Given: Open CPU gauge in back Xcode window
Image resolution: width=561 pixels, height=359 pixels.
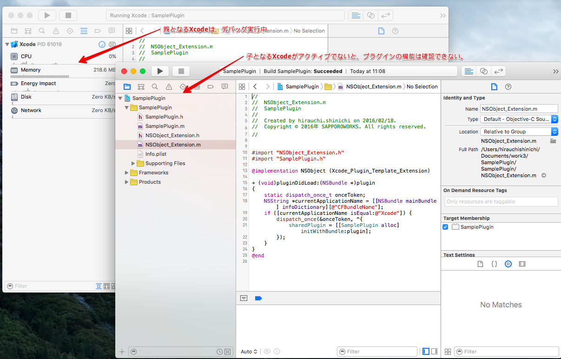Looking at the screenshot, I should 59,58.
